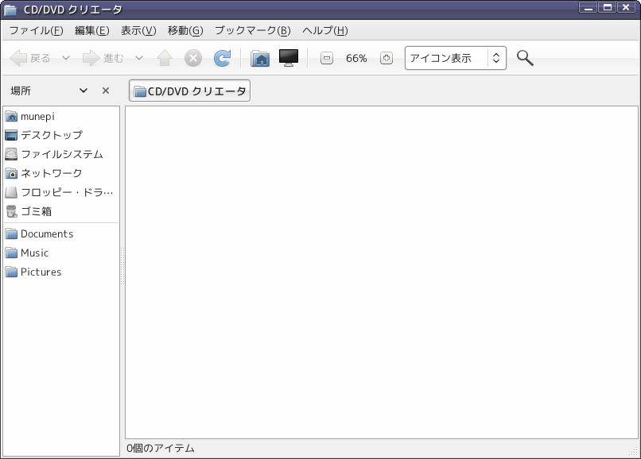Screen dimensions: 641x459
Task: Open フロッピー・ドライブ in the sidebar
Action: pyautogui.click(x=61, y=192)
